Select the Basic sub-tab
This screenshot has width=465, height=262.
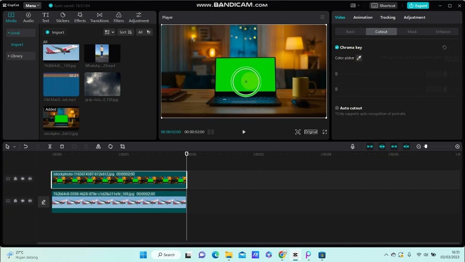(351, 32)
